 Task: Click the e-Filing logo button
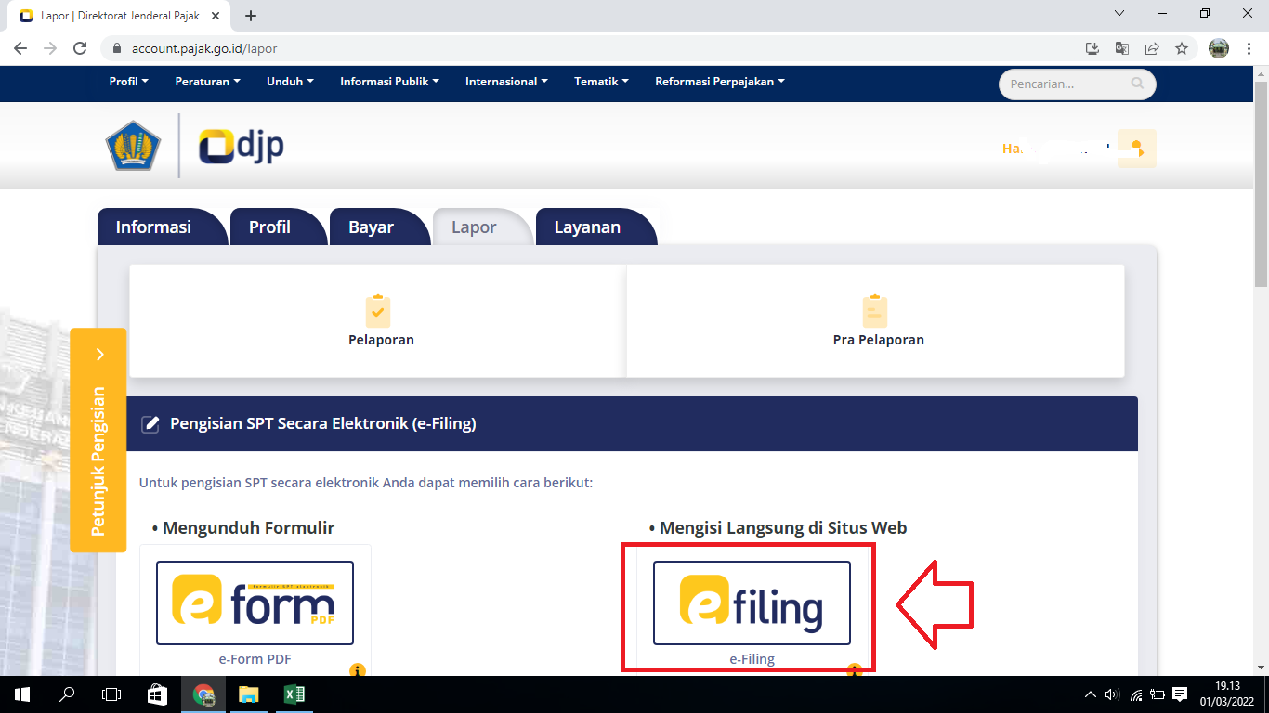click(752, 603)
